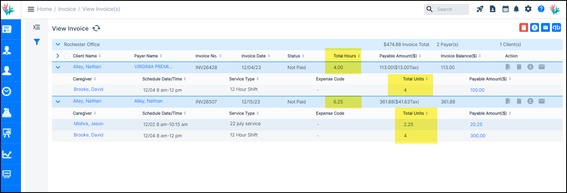Click the $474.88 Invoice Total text

point(406,44)
